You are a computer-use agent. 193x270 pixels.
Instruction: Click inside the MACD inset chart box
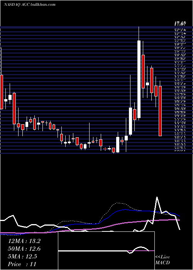pos(106,251)
